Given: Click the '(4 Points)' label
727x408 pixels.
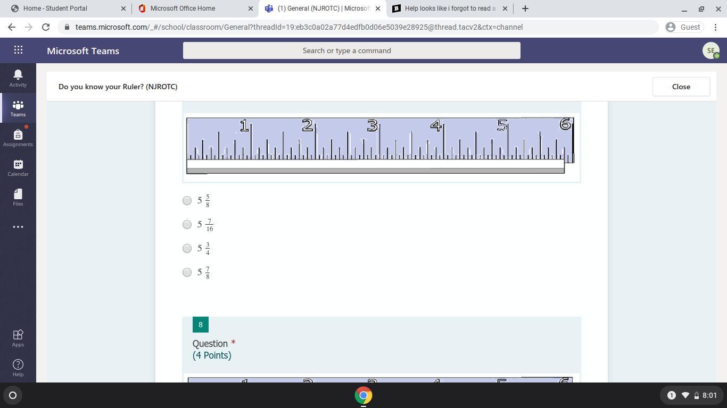Looking at the screenshot, I should tap(212, 355).
